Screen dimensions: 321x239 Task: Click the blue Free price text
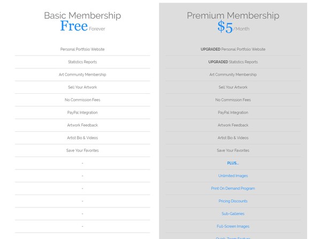pos(74,26)
